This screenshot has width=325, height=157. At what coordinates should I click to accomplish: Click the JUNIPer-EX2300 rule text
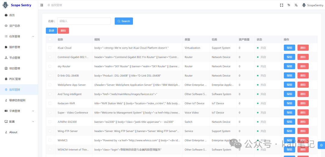[134, 122]
